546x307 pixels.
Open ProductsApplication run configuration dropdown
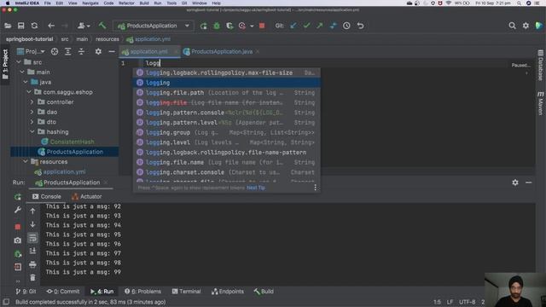tap(154, 26)
